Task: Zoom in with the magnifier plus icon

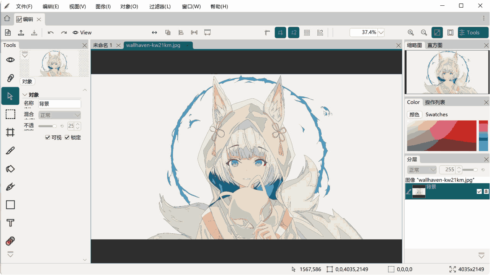Action: 411,33
